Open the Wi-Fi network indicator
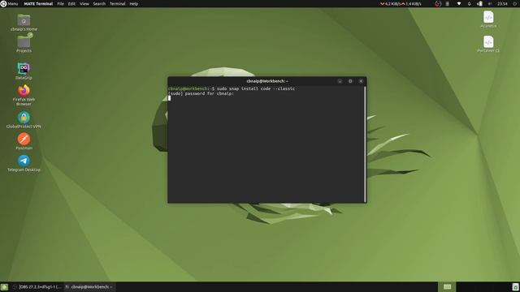Image resolution: width=520 pixels, height=292 pixels. click(x=459, y=3)
